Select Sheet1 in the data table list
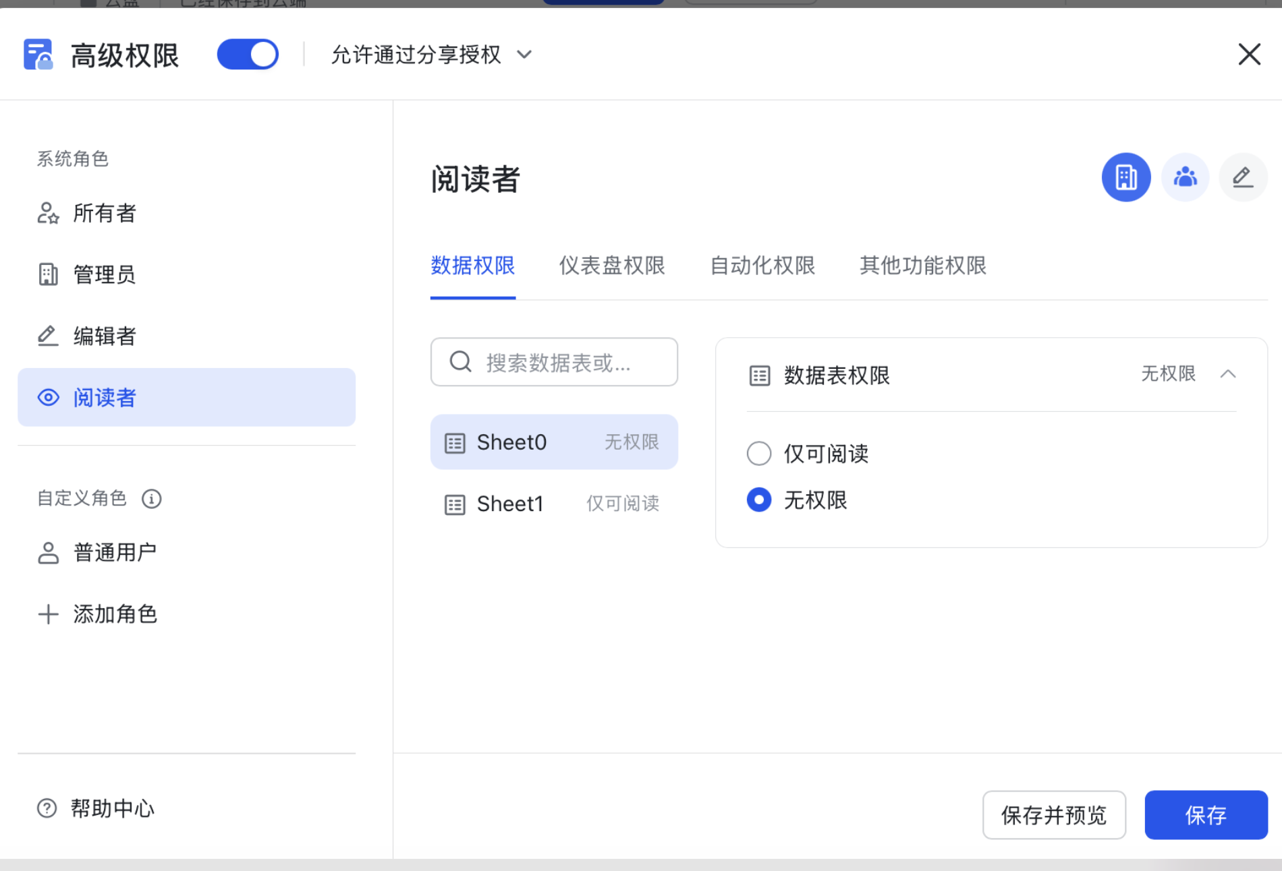This screenshot has width=1282, height=871. (x=511, y=504)
